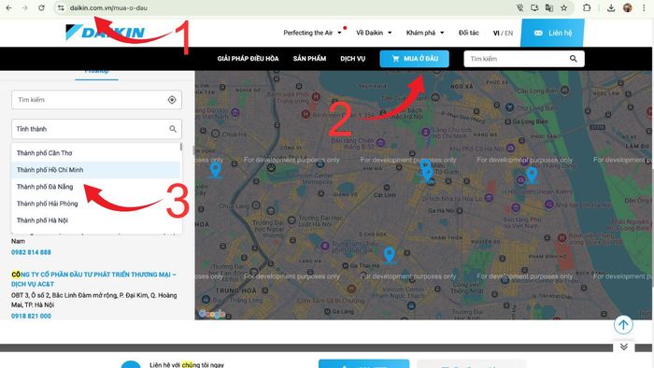Expand the Về Daikin dropdown menu

(x=374, y=33)
